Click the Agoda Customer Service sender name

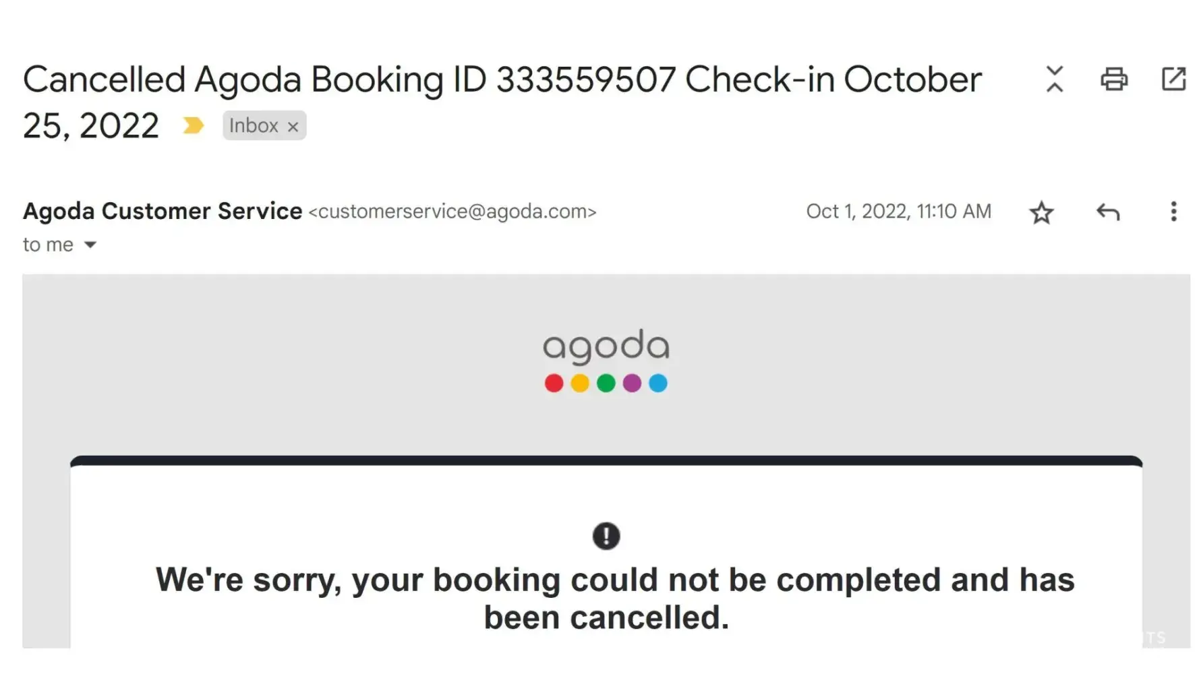click(x=163, y=211)
